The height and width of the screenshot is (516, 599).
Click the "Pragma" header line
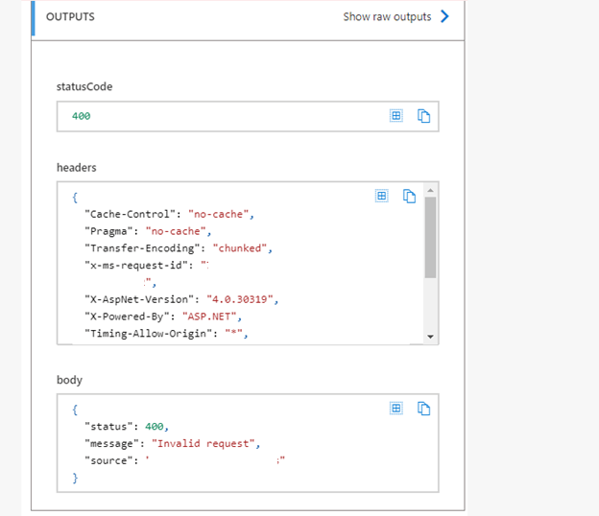pyautogui.click(x=148, y=231)
